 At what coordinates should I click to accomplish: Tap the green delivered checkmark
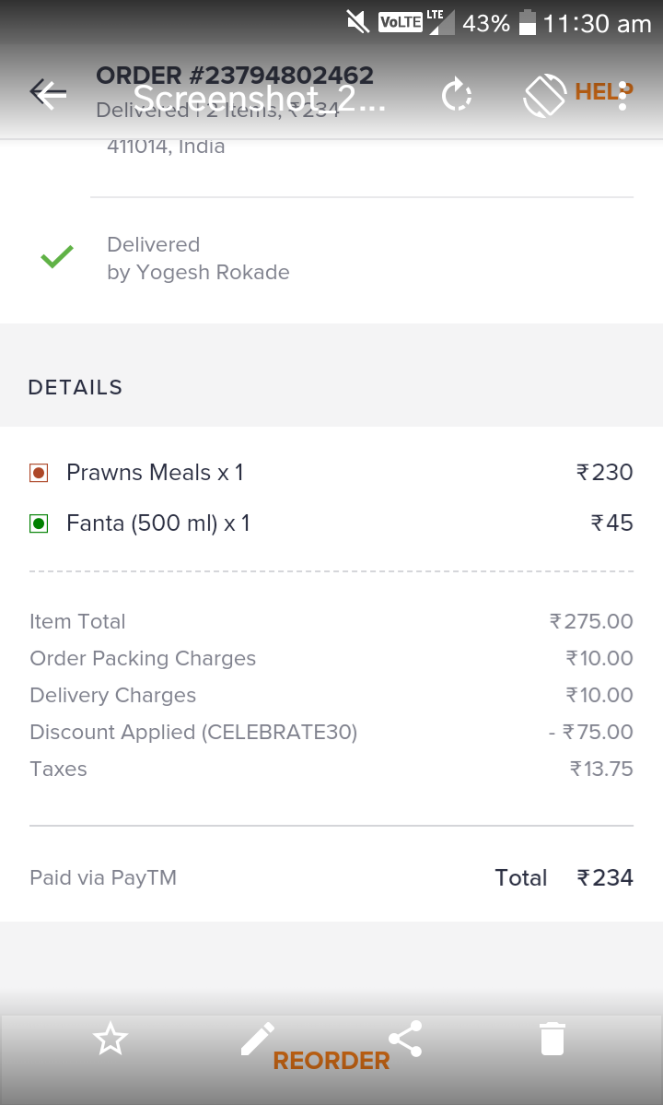[x=57, y=258]
